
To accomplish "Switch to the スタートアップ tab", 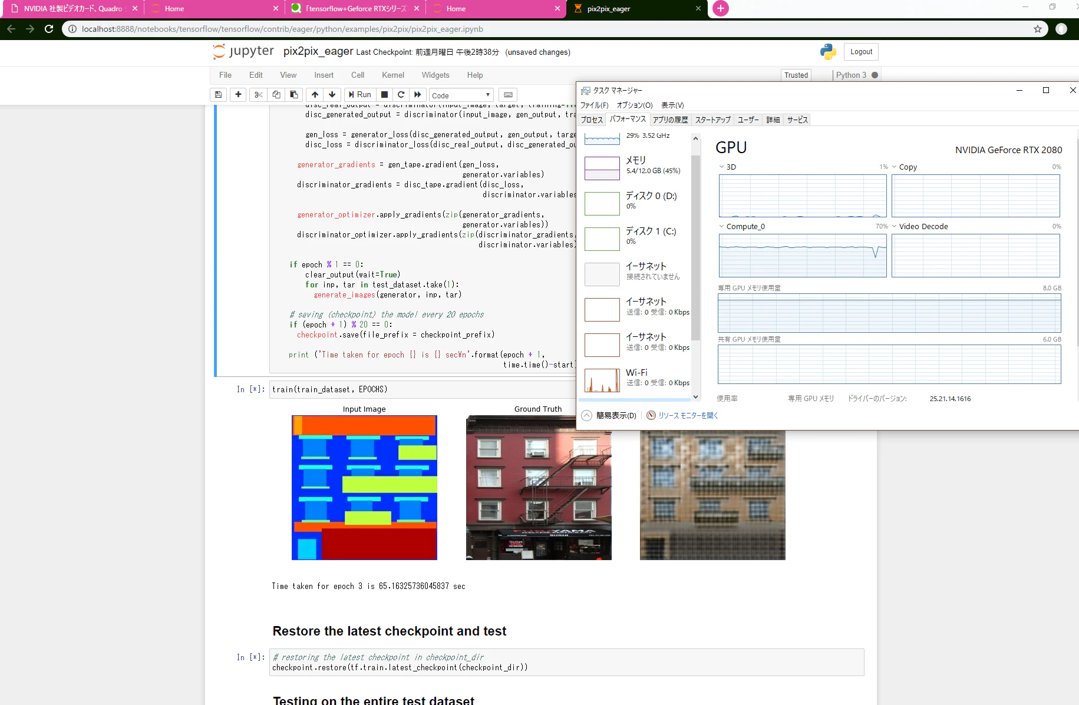I will pyautogui.click(x=712, y=120).
